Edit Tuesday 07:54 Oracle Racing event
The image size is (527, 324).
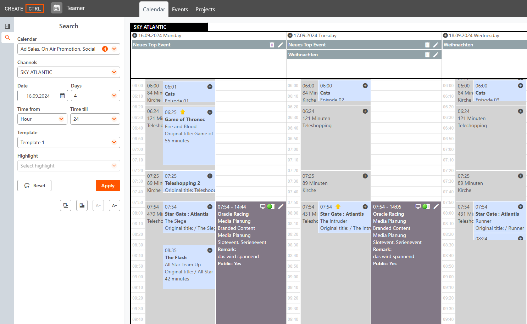(x=436, y=206)
